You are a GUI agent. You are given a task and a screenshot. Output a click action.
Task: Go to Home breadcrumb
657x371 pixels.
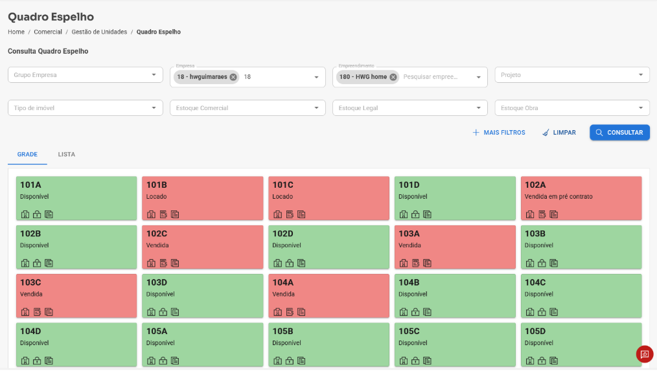click(16, 32)
